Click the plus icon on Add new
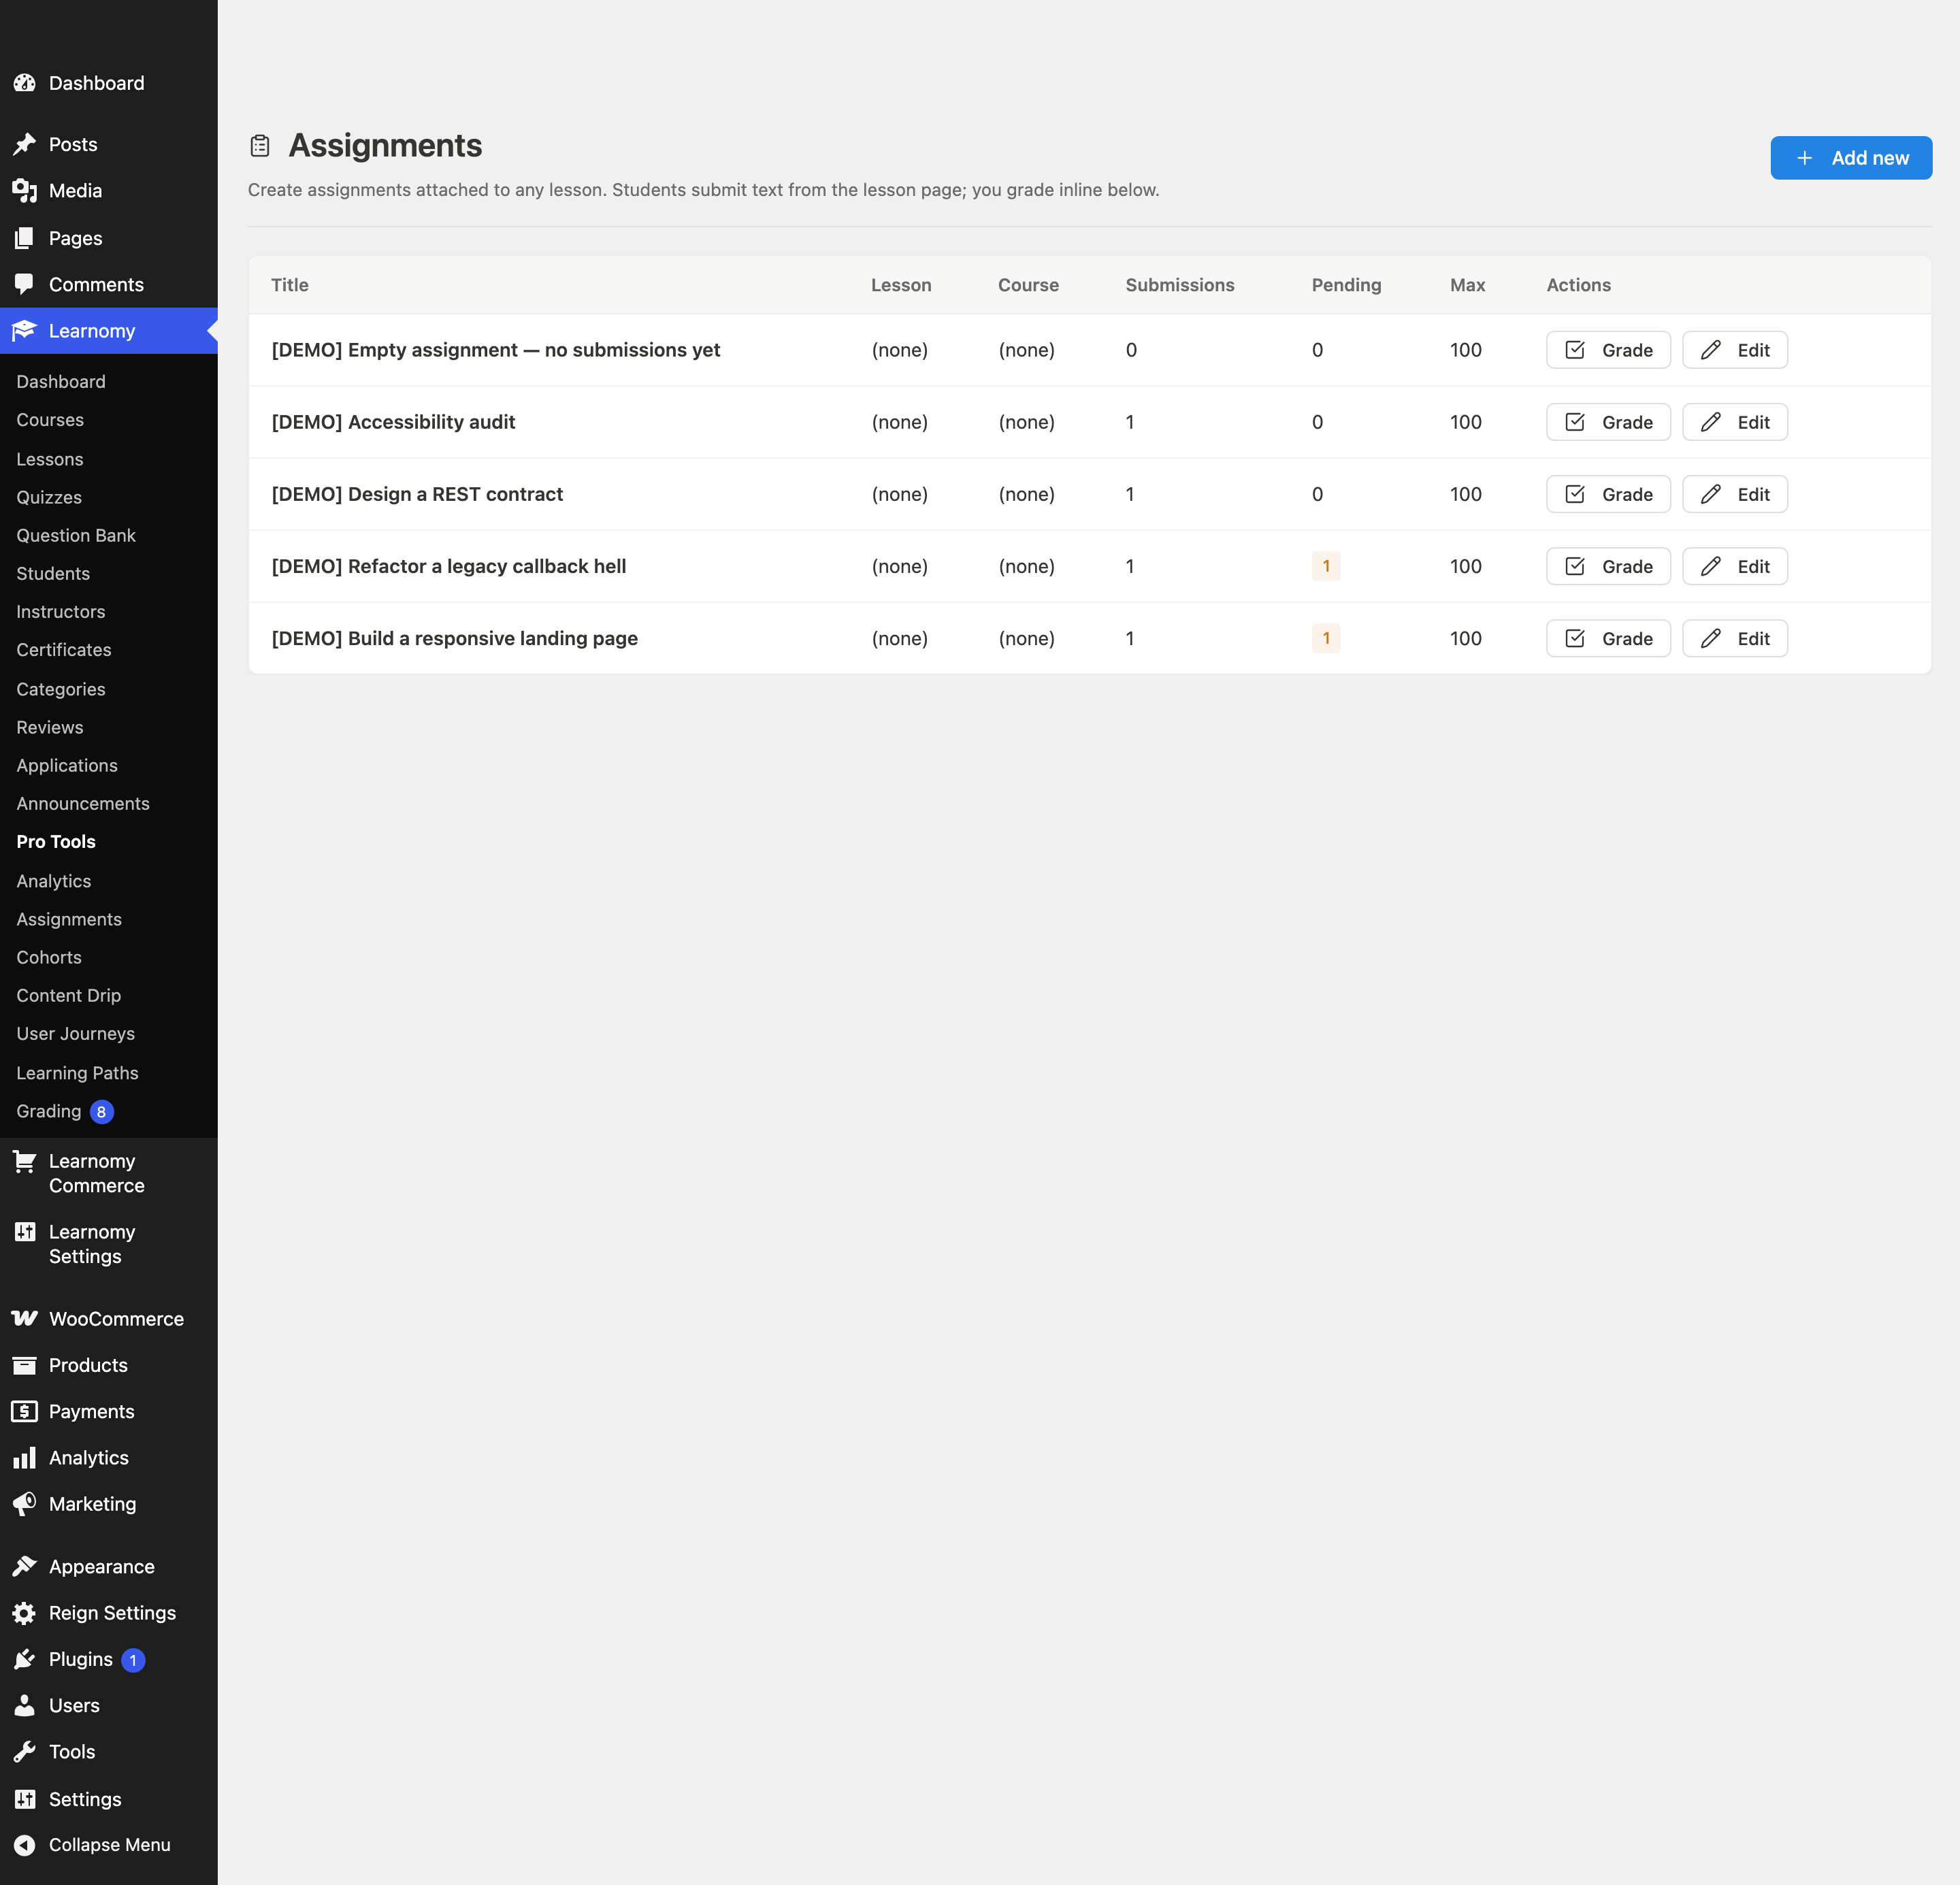The image size is (1960, 1885). coord(1804,158)
